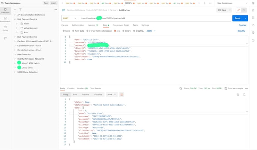Image resolution: width=257 pixels, height=150 pixels.
Task: Open the configure sidebar icon below History
Action: 5,38
